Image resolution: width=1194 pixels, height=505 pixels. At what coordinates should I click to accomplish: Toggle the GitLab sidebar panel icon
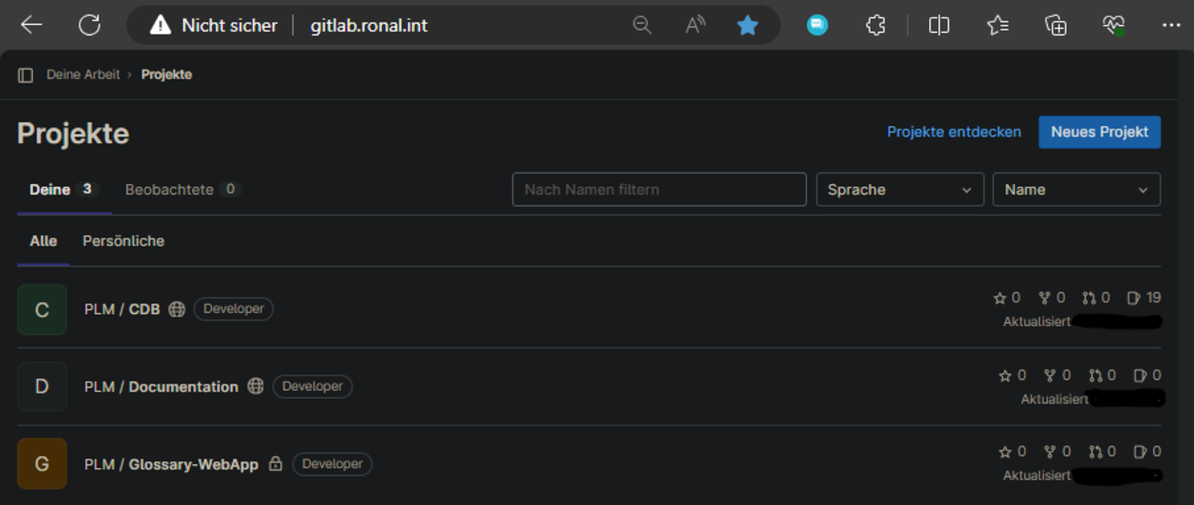coord(26,76)
